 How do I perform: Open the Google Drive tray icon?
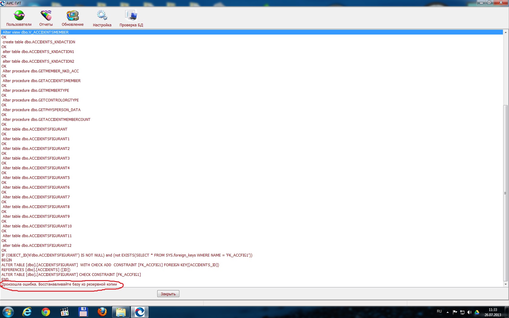coord(477,312)
